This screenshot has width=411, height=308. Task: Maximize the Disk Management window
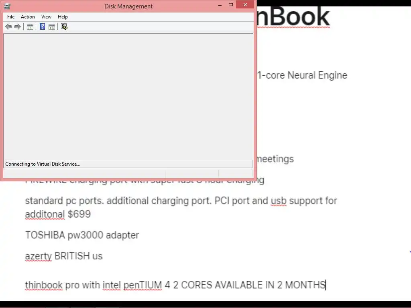point(231,5)
